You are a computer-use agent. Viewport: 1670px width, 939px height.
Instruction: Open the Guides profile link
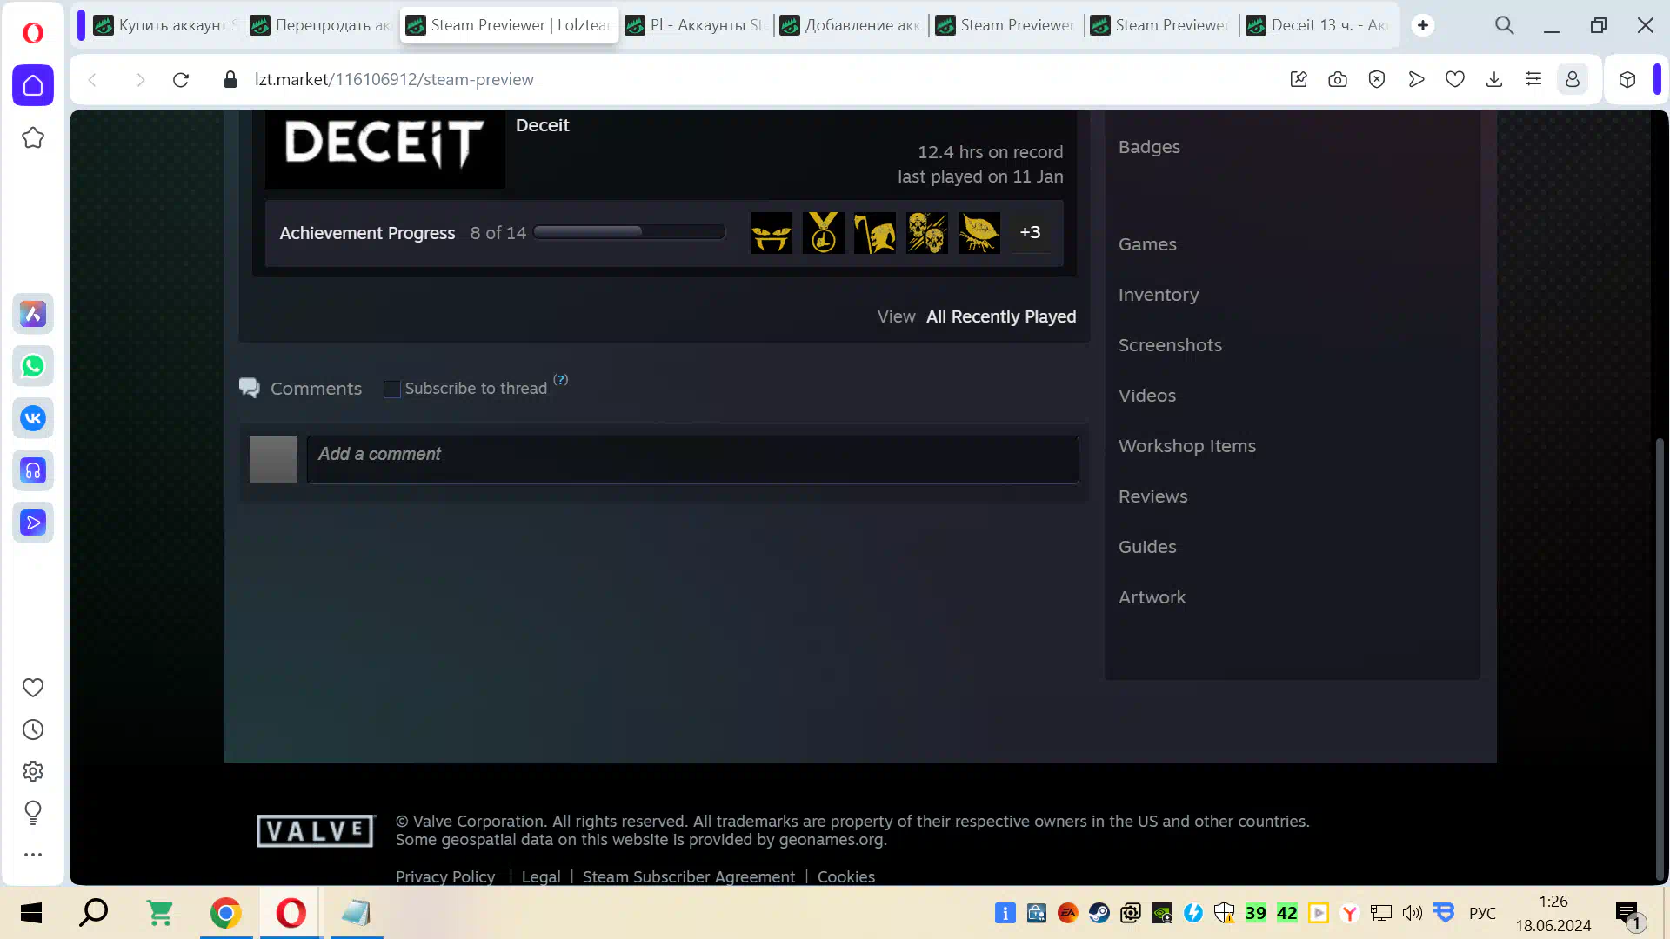(x=1147, y=547)
